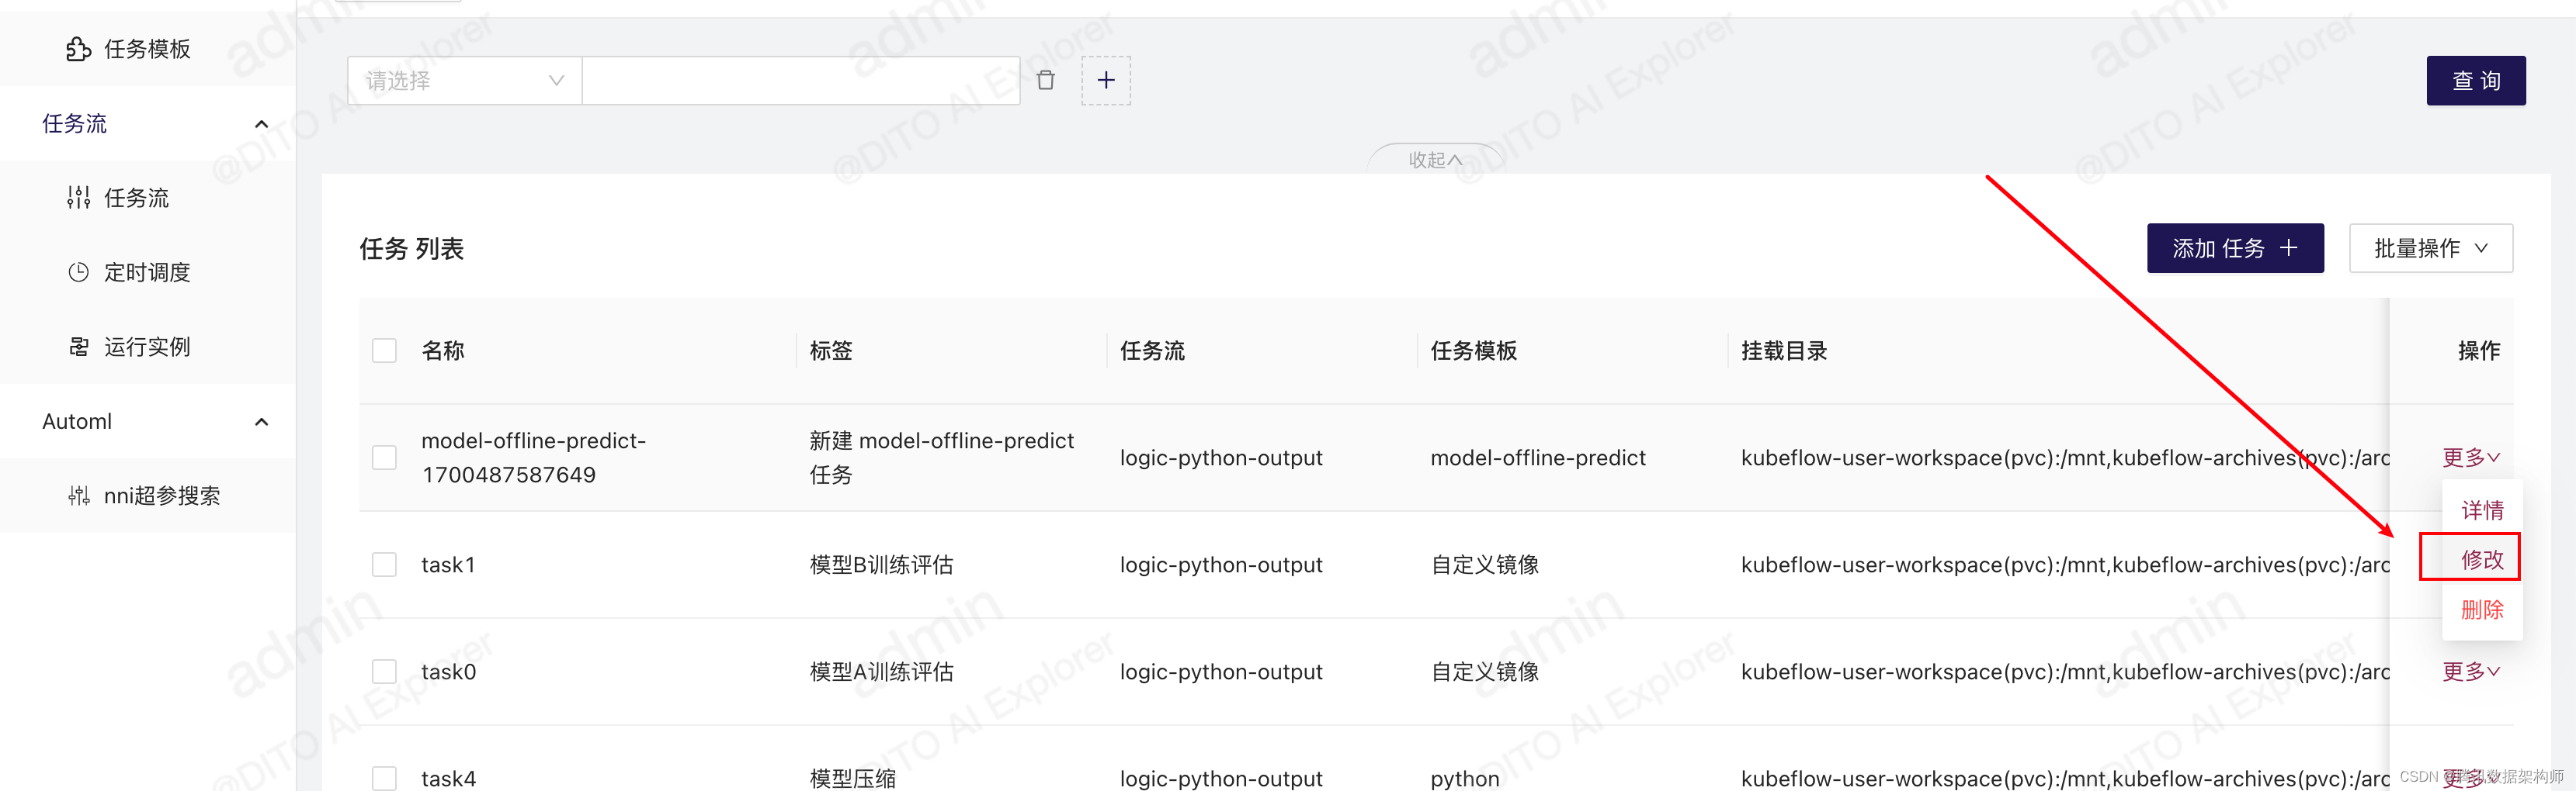Click model-offline-predict template cell
Image resolution: width=2576 pixels, height=791 pixels.
tap(1537, 458)
